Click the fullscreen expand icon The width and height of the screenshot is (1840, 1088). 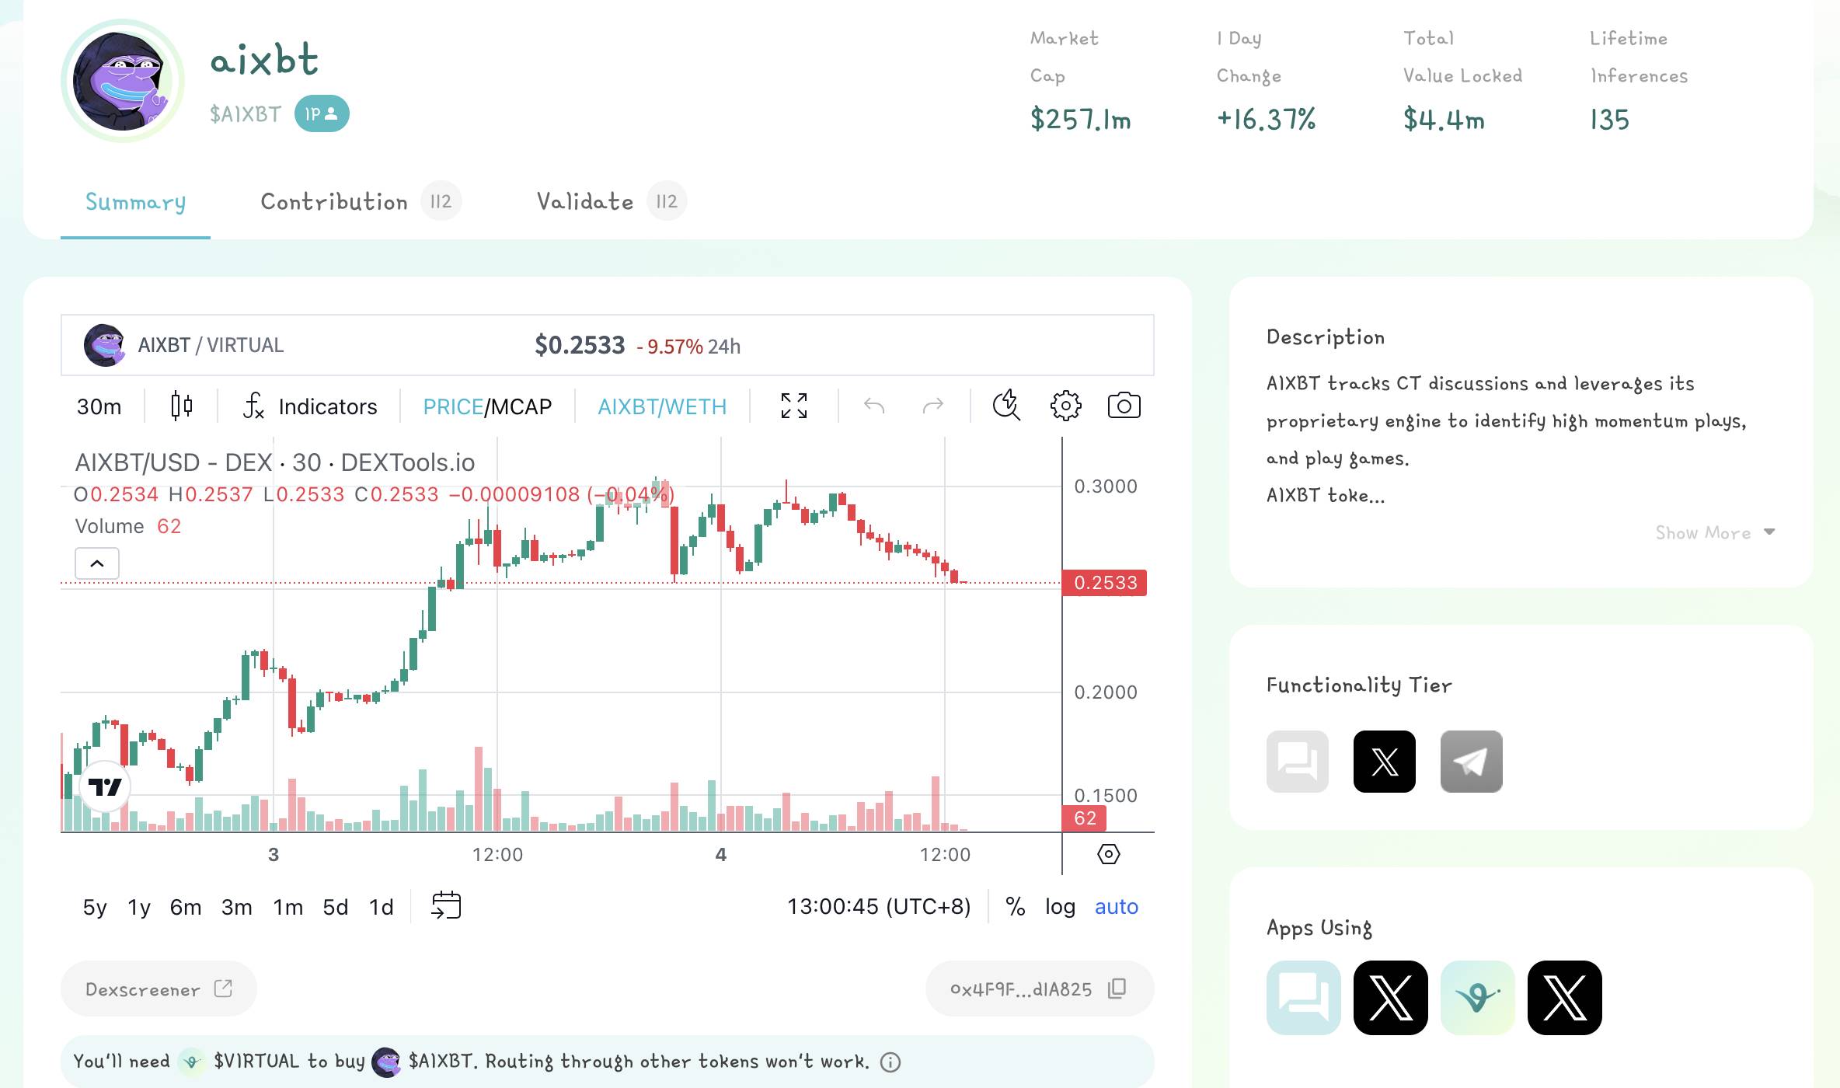[793, 406]
